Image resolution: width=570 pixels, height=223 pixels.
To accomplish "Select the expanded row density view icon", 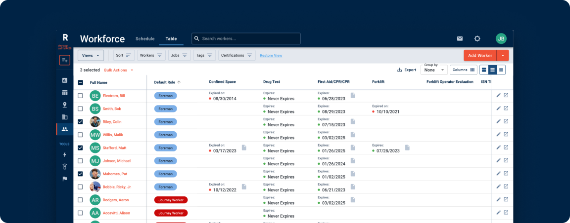I will [484, 70].
